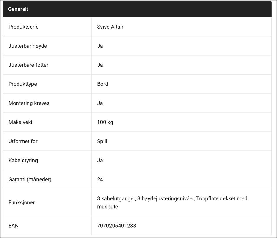The width and height of the screenshot is (277, 238).
Task: Select the Funksjoner label
Action: coord(22,202)
